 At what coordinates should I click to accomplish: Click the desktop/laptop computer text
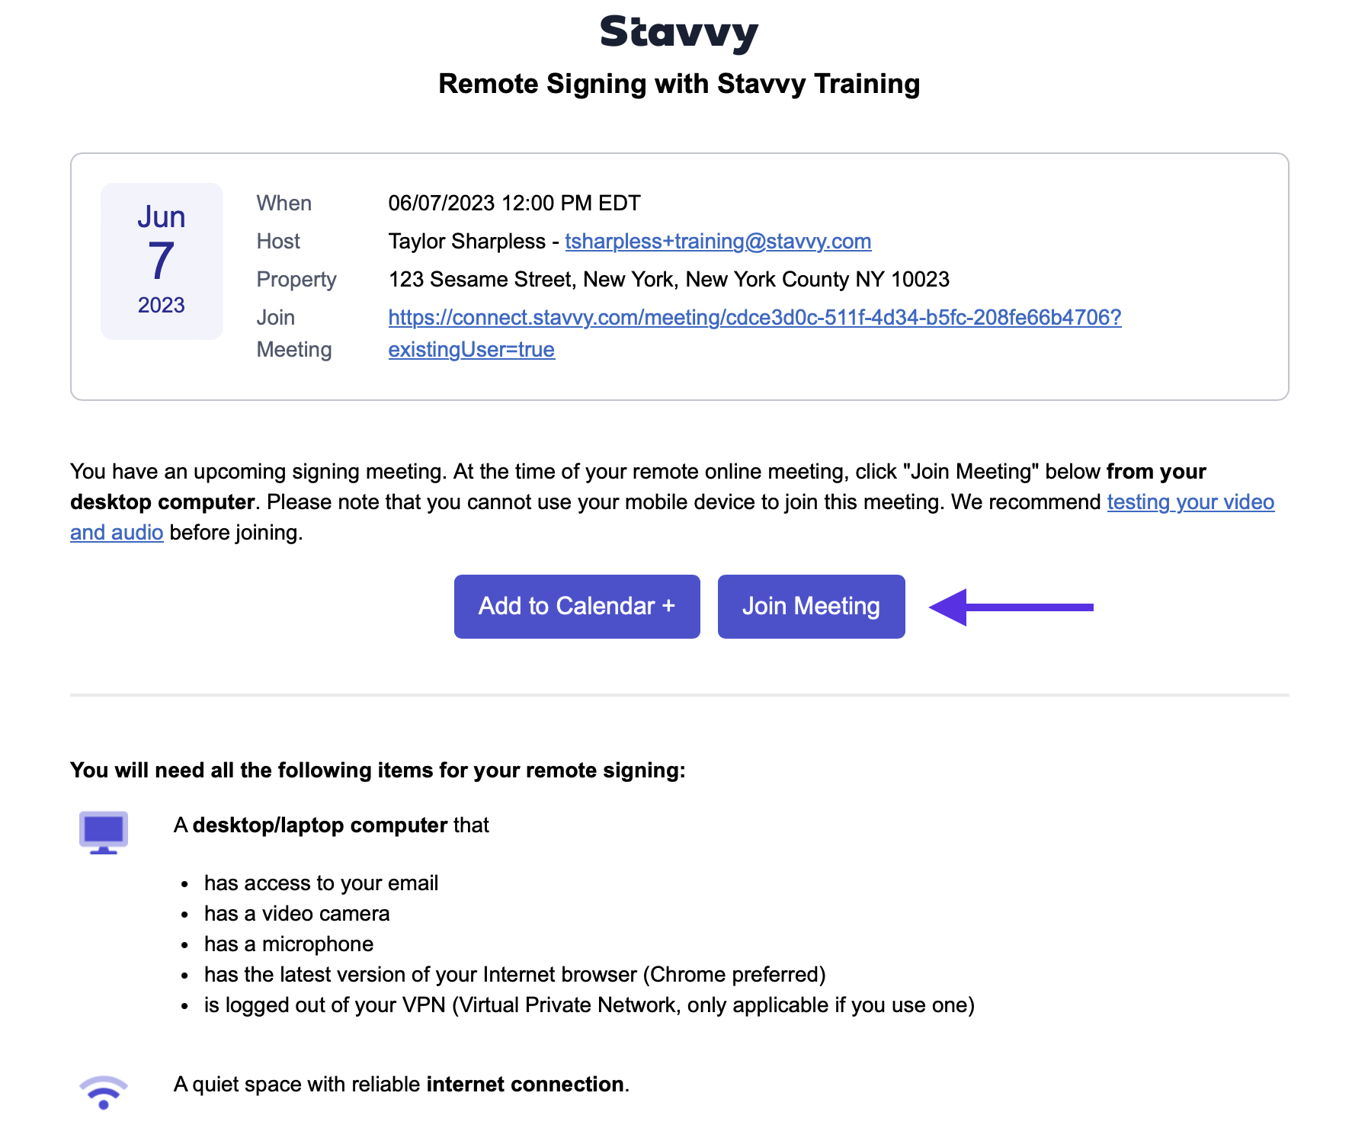(x=320, y=825)
